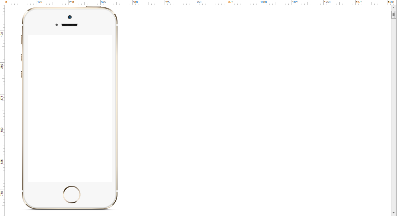The width and height of the screenshot is (397, 216).
Task: Click the vertical scrollbar thumb handle
Action: pos(393,15)
